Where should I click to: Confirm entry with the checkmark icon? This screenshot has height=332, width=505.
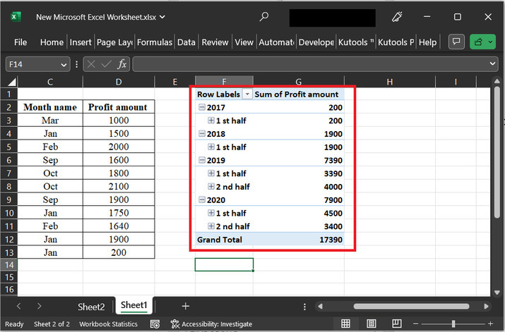[x=106, y=64]
